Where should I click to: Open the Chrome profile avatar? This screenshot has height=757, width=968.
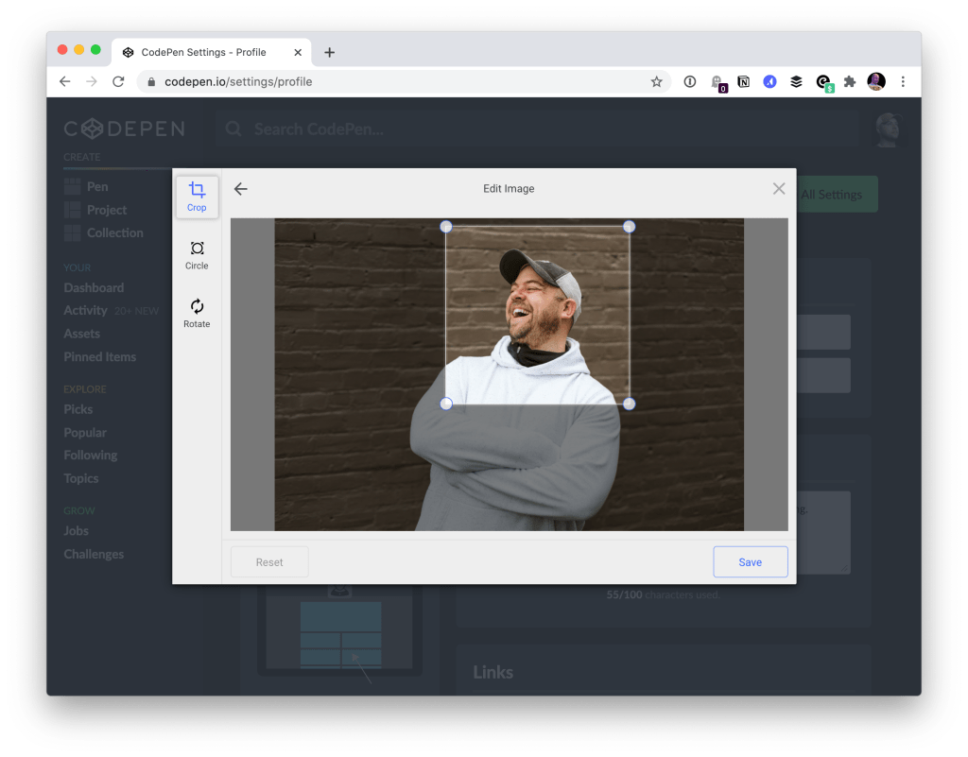(x=875, y=82)
